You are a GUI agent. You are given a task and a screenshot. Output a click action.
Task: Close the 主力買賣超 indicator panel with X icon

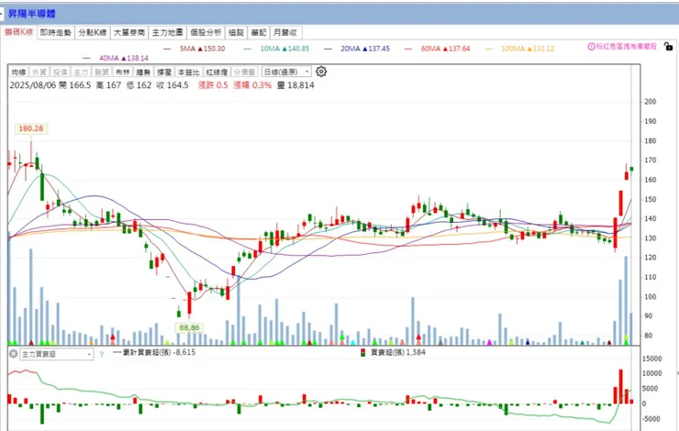tap(14, 354)
